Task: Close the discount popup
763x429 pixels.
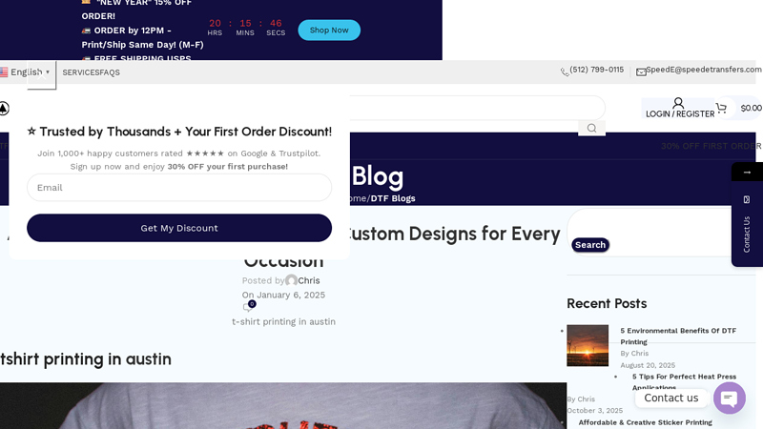Action: (x=41, y=75)
